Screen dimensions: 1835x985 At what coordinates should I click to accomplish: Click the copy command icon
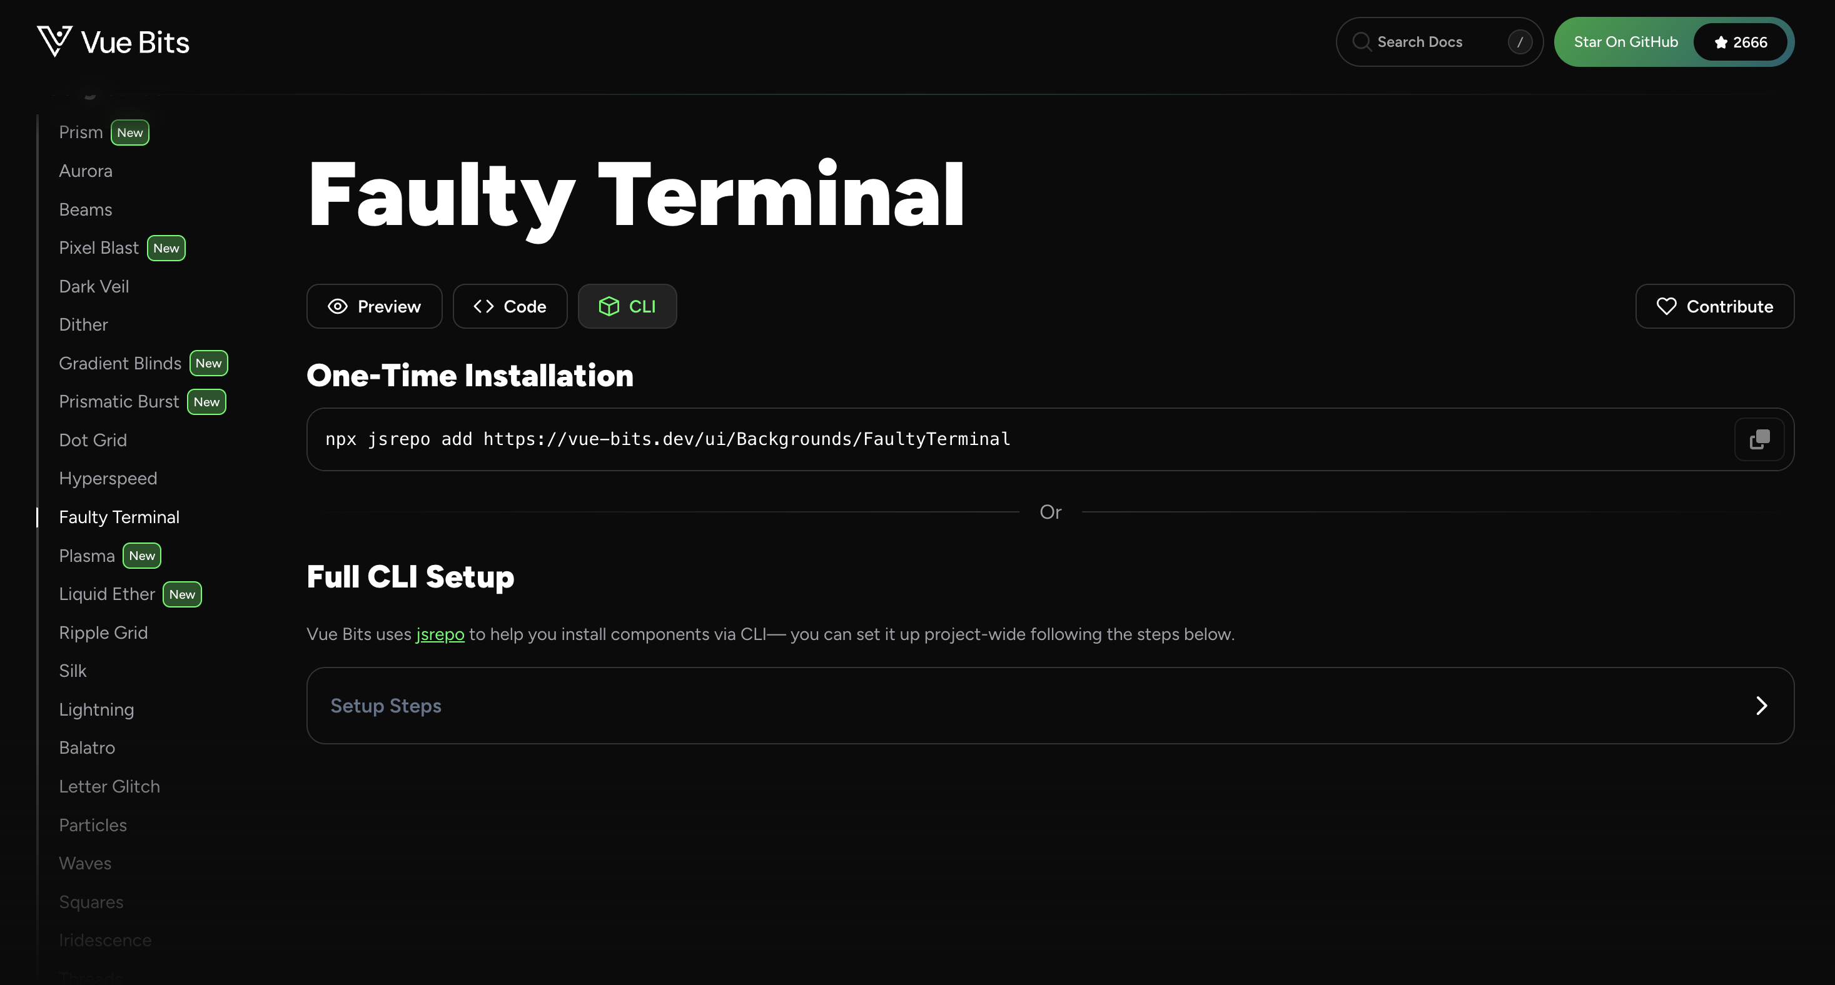pos(1759,439)
